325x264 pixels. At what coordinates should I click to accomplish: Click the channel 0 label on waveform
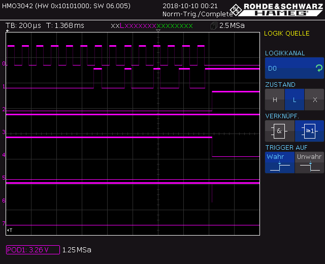4,63
